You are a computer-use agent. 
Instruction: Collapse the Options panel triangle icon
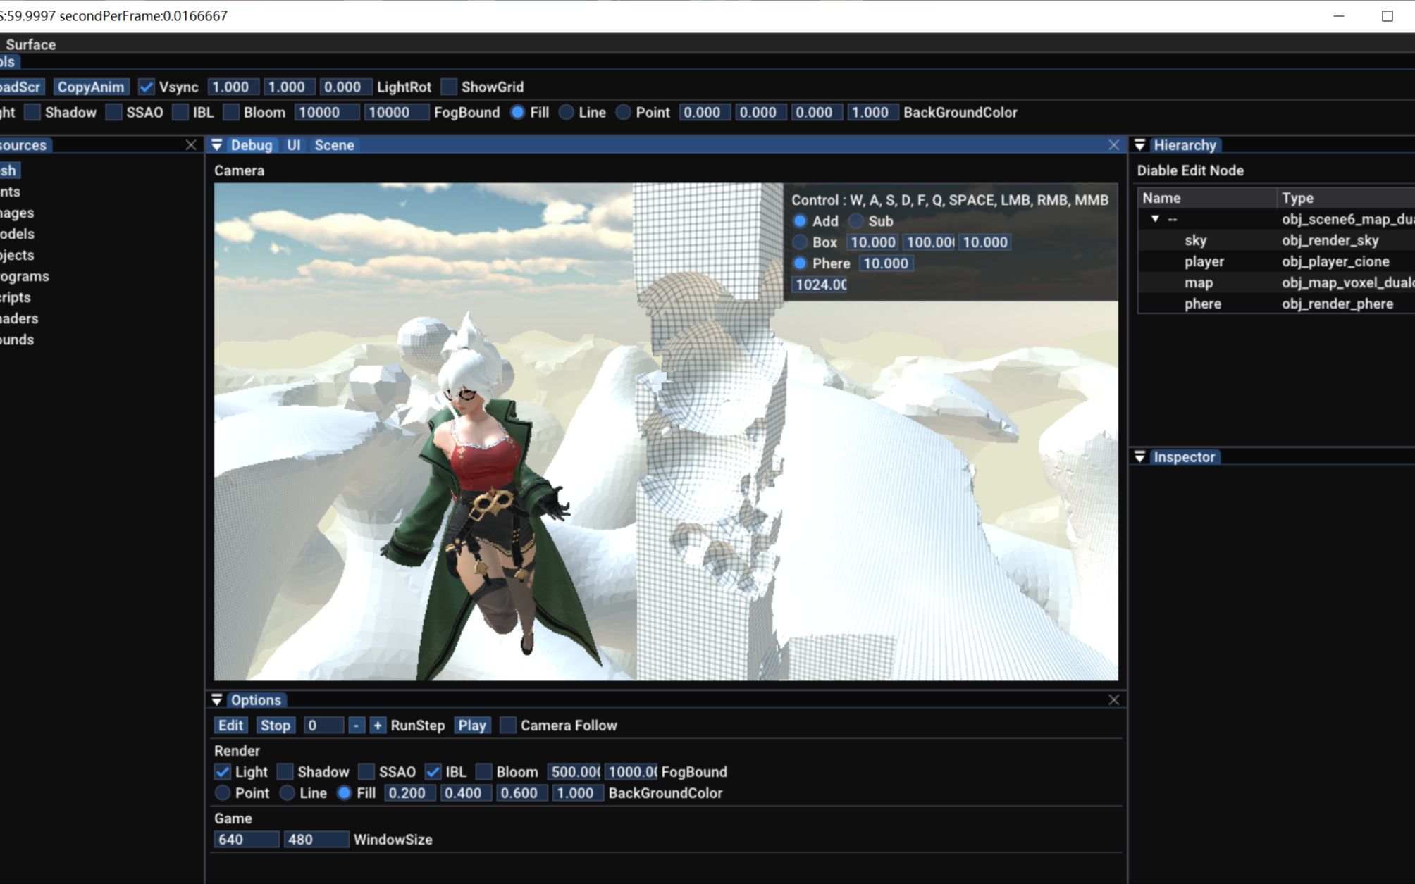217,700
